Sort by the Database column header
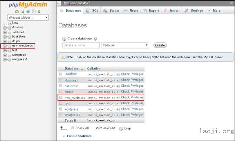The image size is (235, 141). (x=72, y=68)
